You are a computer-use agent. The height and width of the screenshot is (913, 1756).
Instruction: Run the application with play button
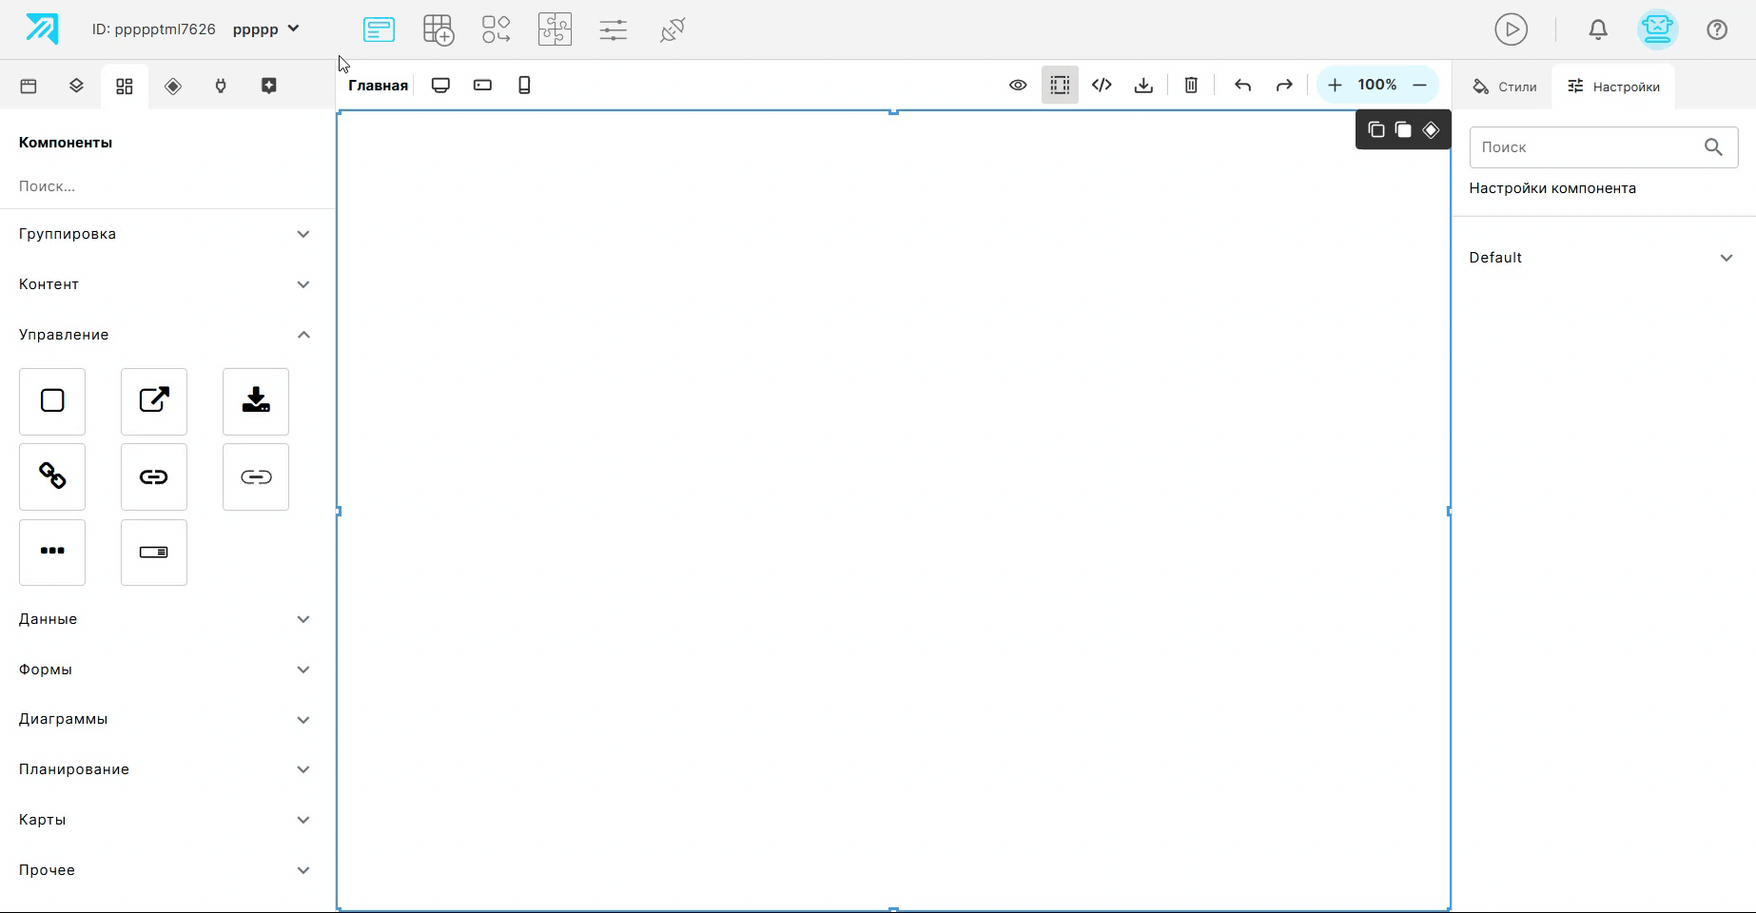click(x=1511, y=29)
